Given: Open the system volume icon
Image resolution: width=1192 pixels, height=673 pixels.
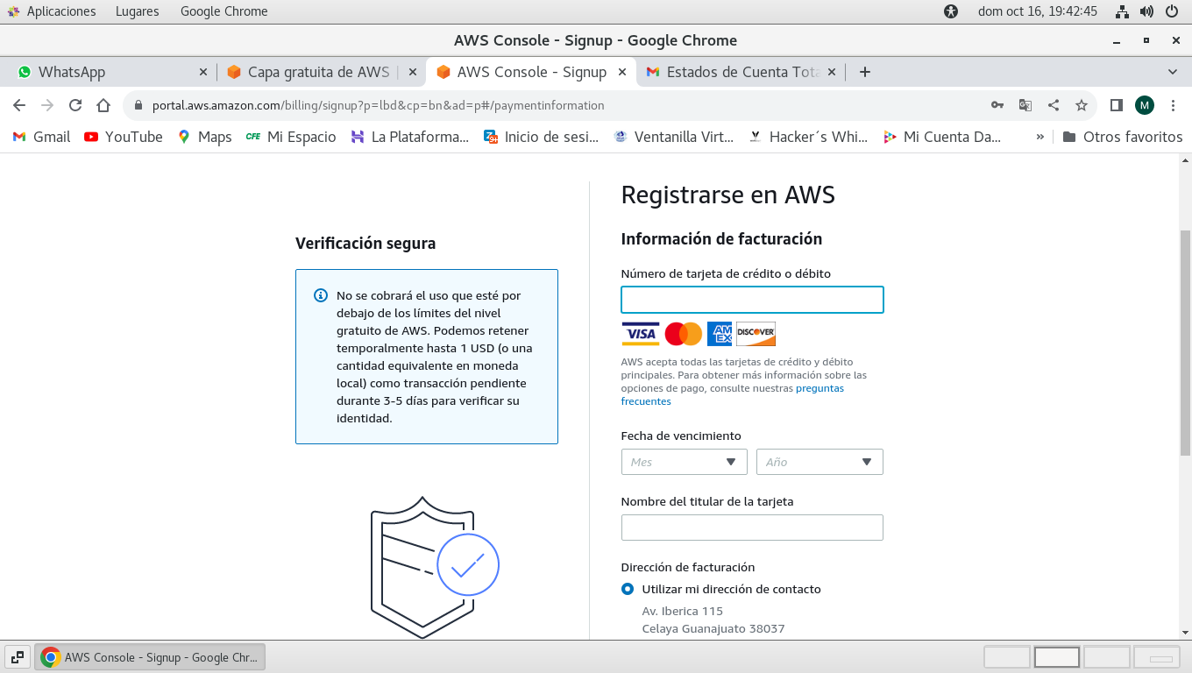Looking at the screenshot, I should (1146, 11).
